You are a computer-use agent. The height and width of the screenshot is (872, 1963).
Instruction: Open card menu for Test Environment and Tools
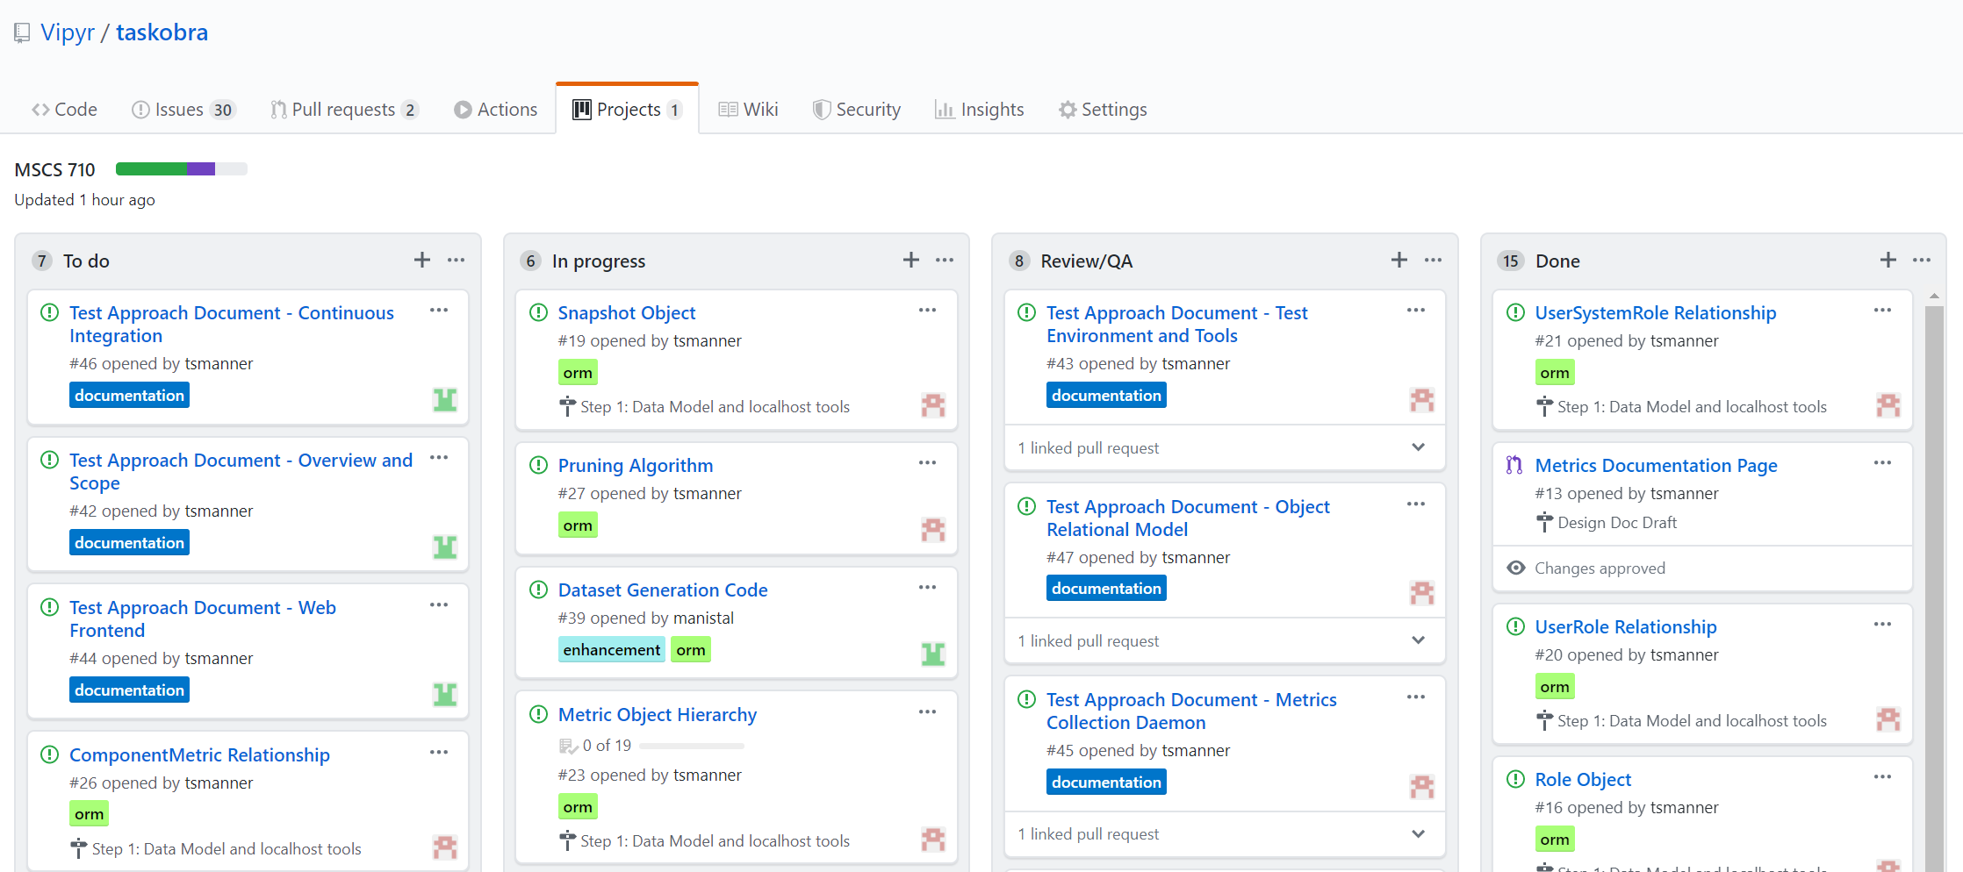pyautogui.click(x=1416, y=311)
